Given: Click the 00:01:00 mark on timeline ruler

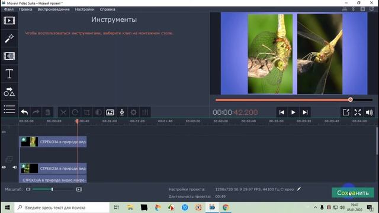Looking at the screenshot, I should tap(110, 121).
